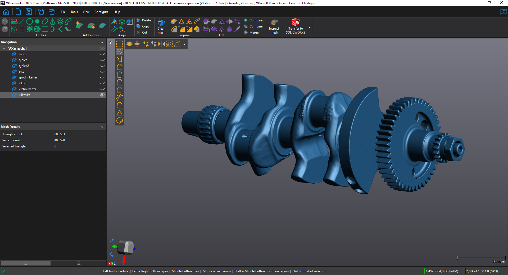Click the green cone entity tool

pyautogui.click(x=53, y=21)
